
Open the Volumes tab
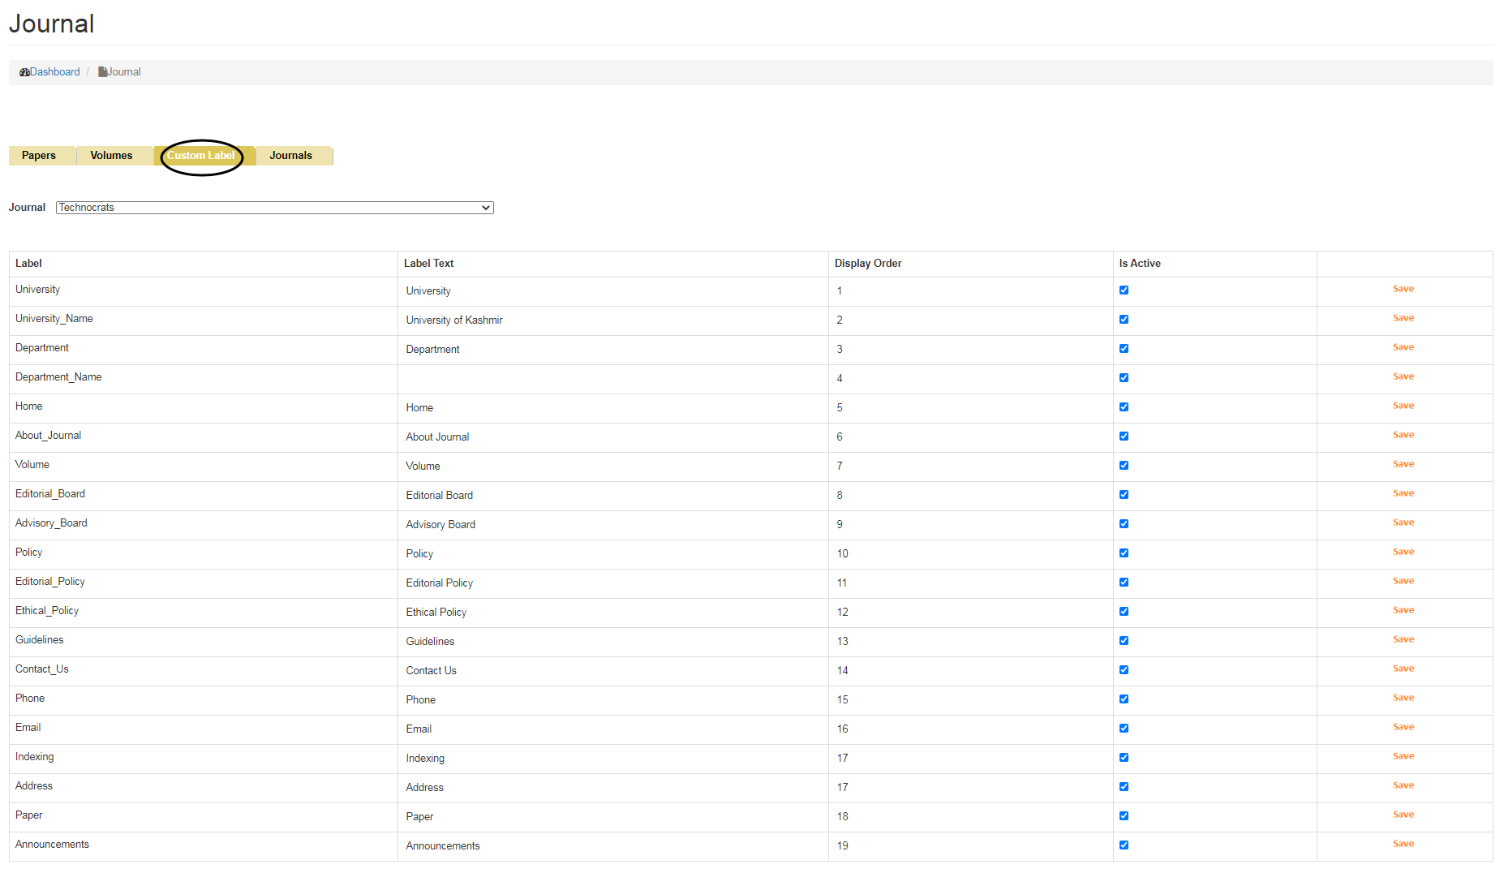(111, 156)
